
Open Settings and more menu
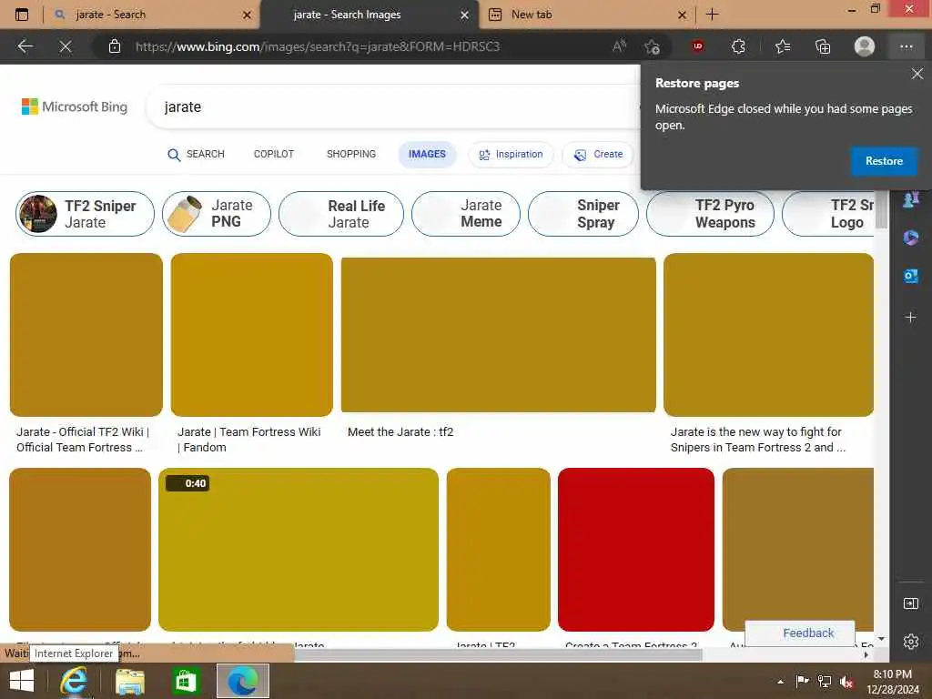click(x=906, y=46)
